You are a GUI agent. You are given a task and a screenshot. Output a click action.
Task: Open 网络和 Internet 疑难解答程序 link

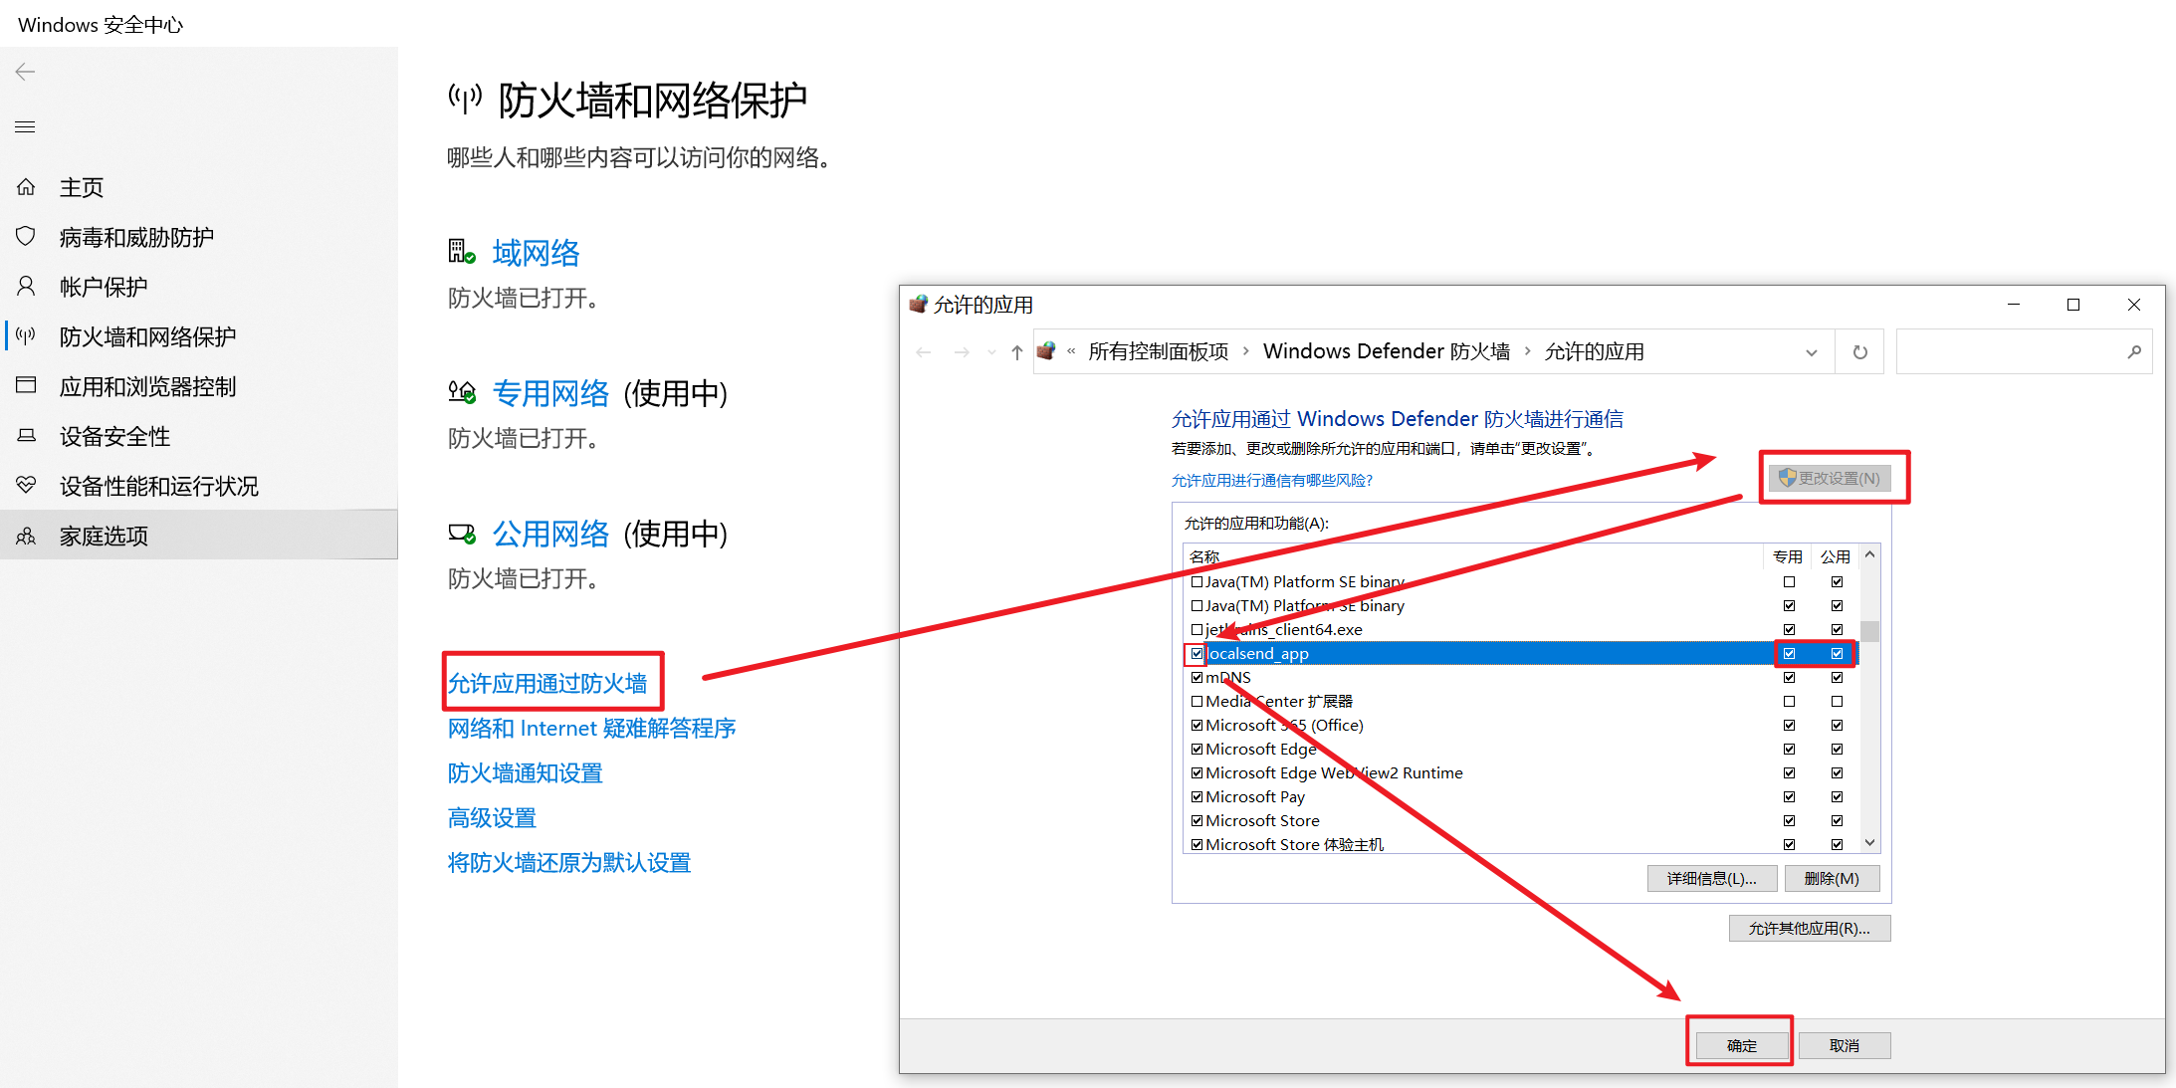click(591, 728)
